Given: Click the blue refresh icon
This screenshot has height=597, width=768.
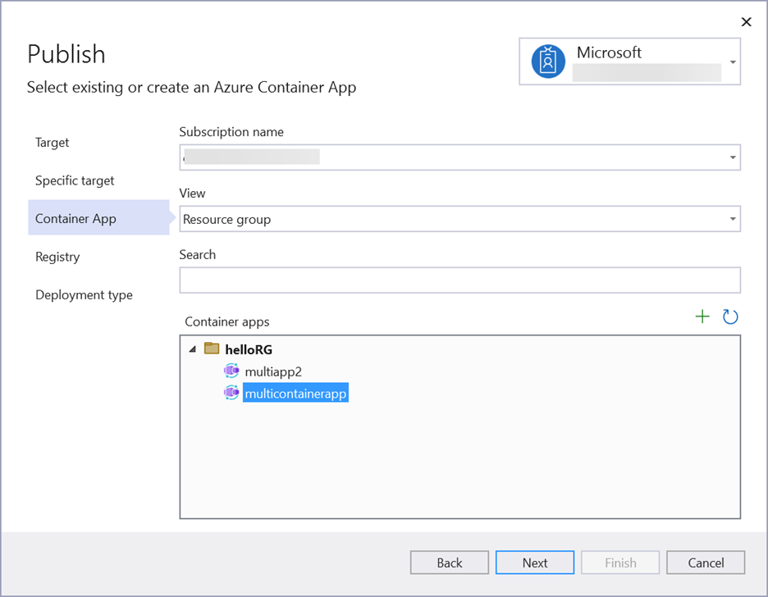Looking at the screenshot, I should point(730,317).
